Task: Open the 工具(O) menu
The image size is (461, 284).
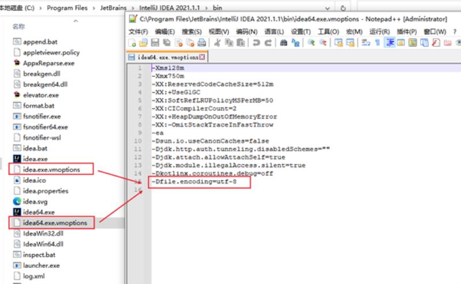Action: pos(328,32)
